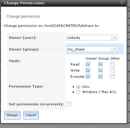The image size is (130, 128).
Task: Enable Other Execute permission
Action: [x=112, y=77]
